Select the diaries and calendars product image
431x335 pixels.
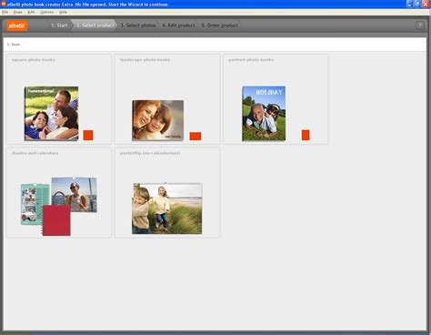[x=59, y=207]
